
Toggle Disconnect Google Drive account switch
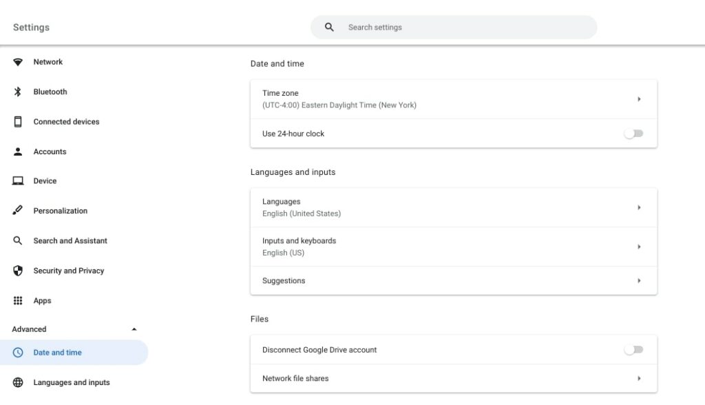(633, 350)
